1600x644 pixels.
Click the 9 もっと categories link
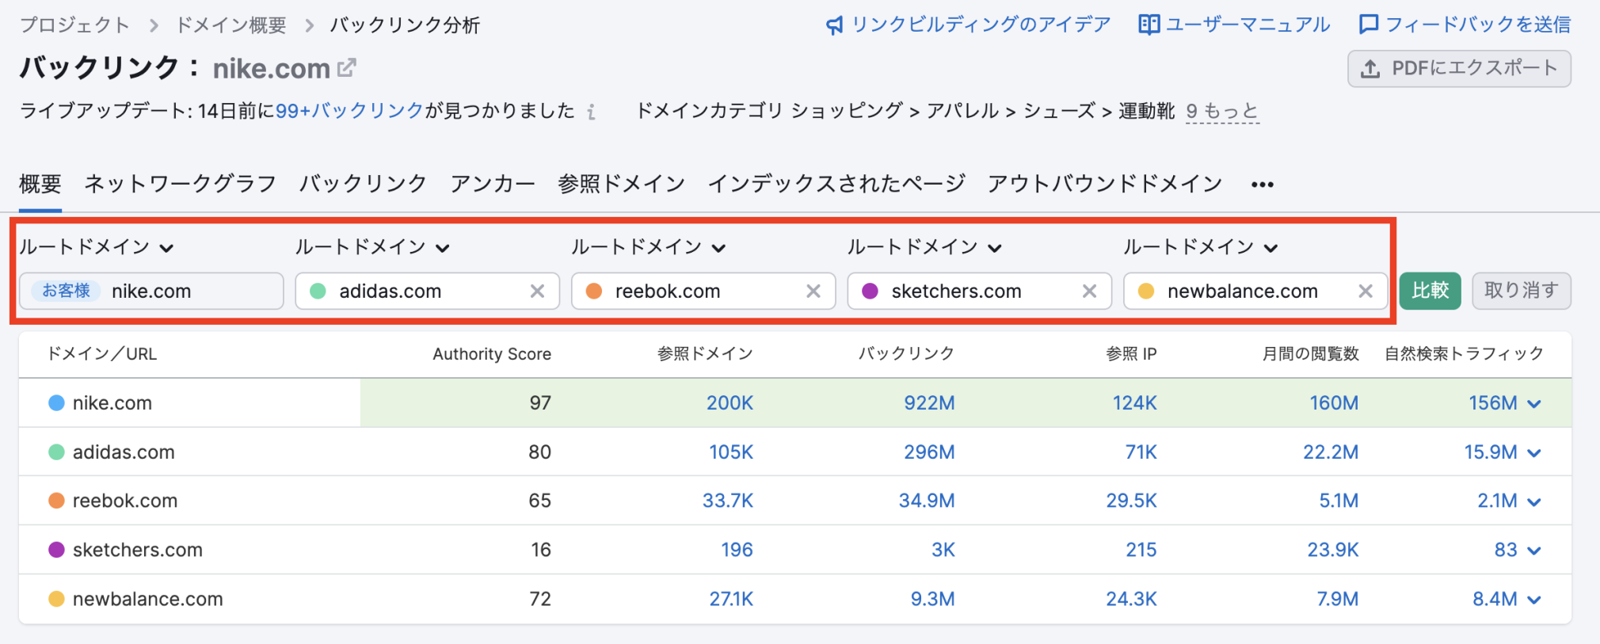click(1222, 111)
